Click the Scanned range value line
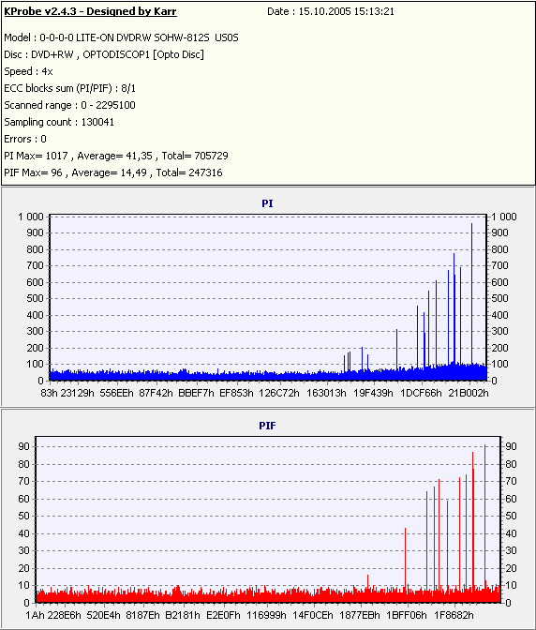The height and width of the screenshot is (630, 536). click(x=70, y=105)
